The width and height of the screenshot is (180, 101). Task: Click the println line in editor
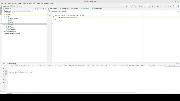67,17
